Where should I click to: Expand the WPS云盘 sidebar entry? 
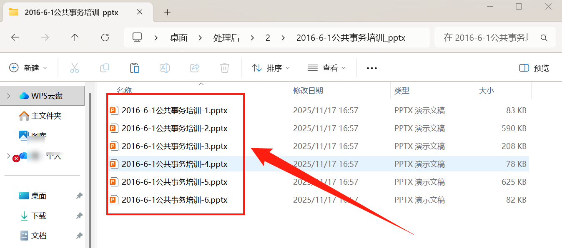pyautogui.click(x=8, y=95)
